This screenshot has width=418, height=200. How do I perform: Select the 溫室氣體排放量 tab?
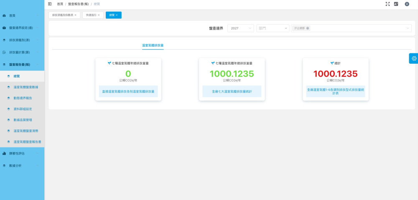click(x=153, y=45)
